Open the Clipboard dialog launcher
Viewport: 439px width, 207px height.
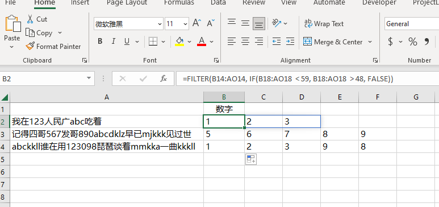click(x=84, y=60)
